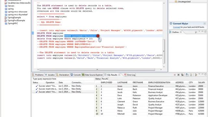Image resolution: width=208 pixels, height=117 pixels.
Task: Click the 'Application Developer' designation cell
Action: click(x=158, y=95)
